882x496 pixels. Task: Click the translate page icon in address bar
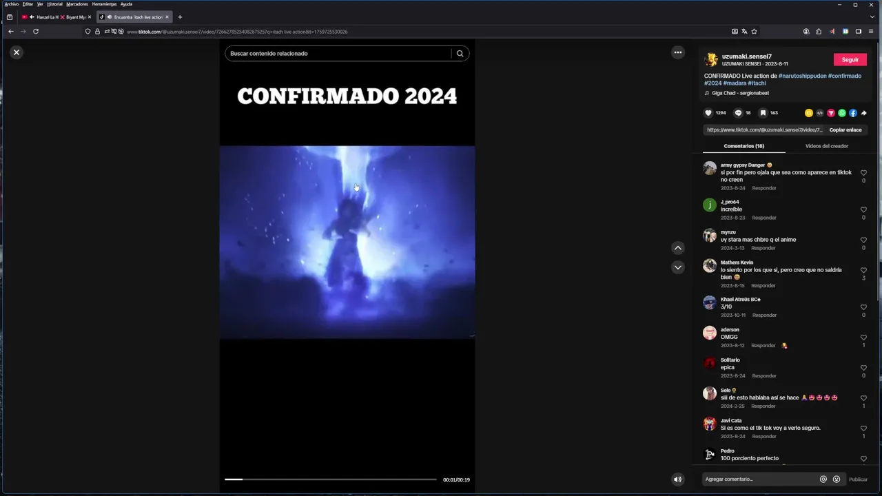click(744, 32)
